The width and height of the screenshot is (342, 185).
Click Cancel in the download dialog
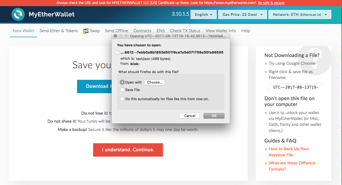tap(190, 116)
